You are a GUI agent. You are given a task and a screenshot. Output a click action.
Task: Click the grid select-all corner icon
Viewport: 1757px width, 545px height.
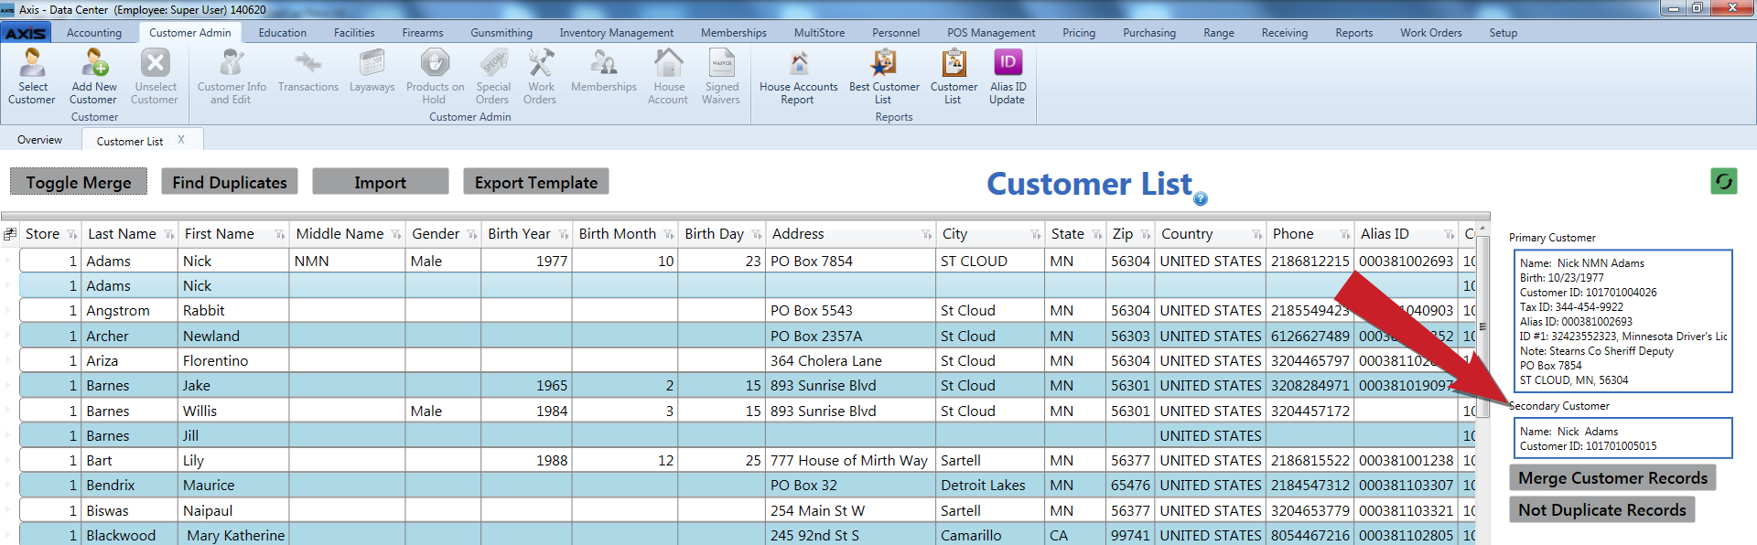(10, 234)
